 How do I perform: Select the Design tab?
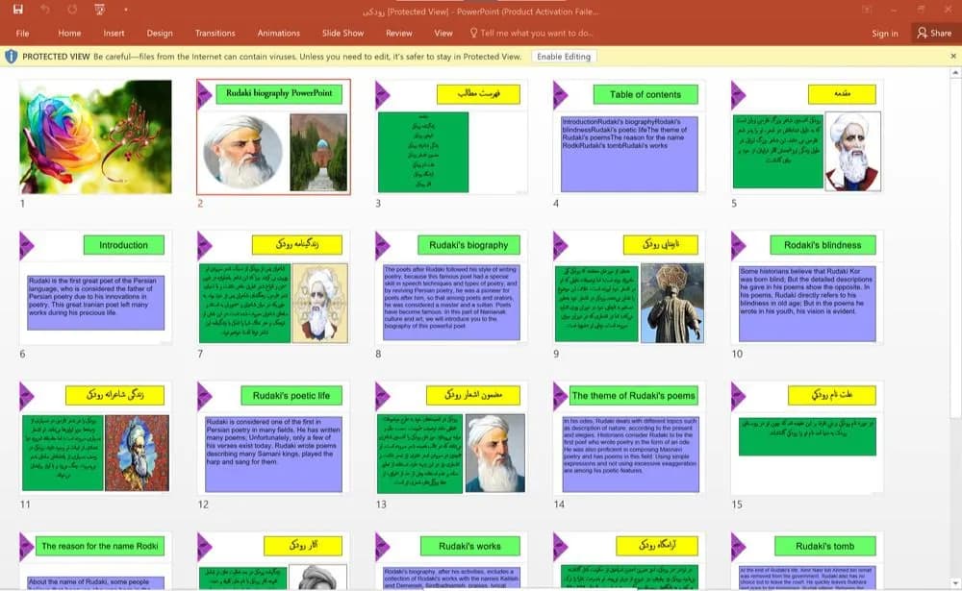160,33
